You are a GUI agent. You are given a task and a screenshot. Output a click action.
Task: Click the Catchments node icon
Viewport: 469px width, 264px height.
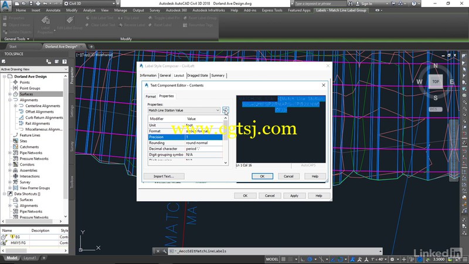tap(16, 147)
